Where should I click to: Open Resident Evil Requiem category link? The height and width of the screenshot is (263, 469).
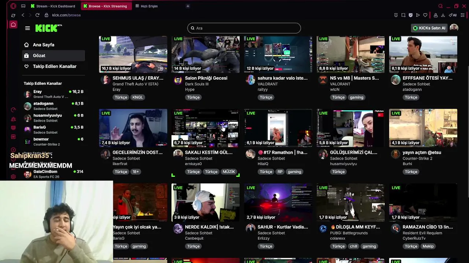pyautogui.click(x=422, y=233)
